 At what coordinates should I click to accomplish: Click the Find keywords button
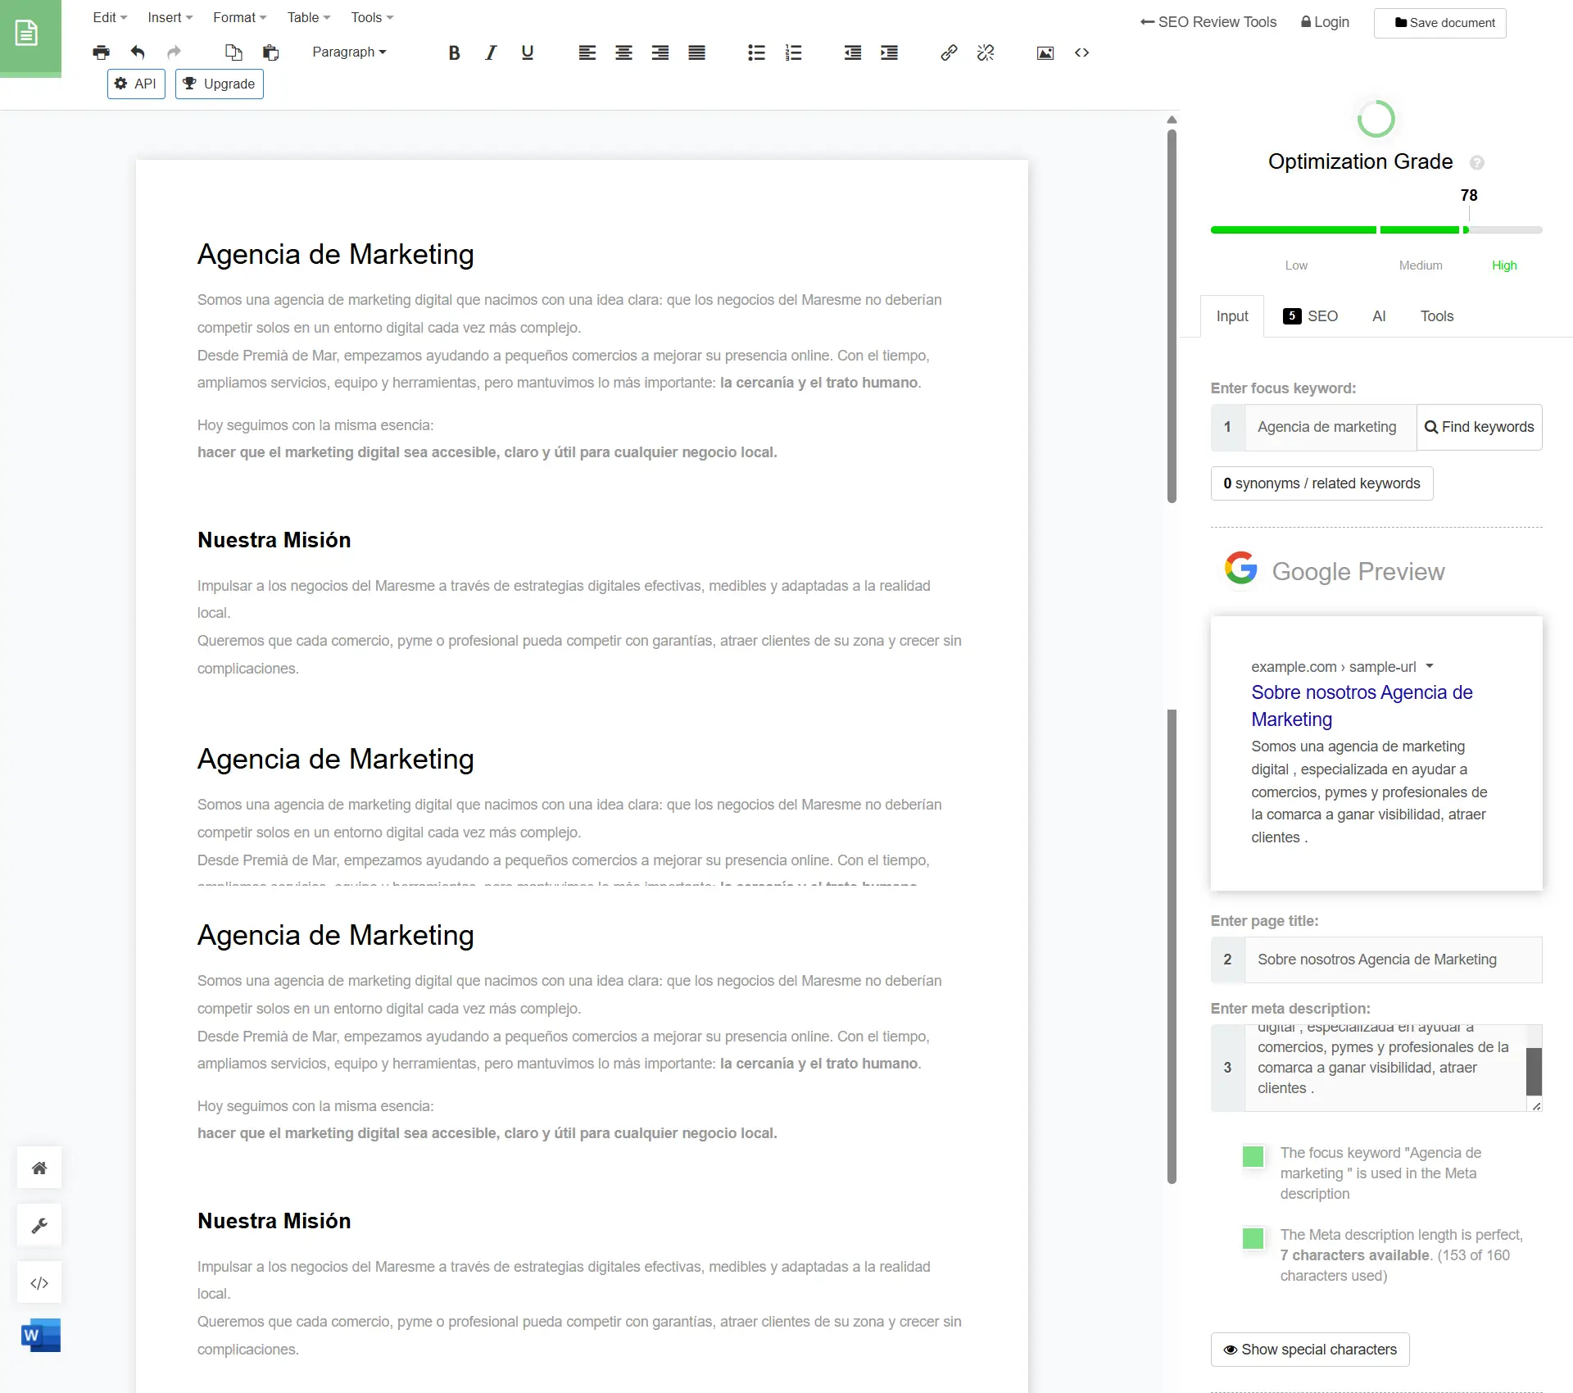click(x=1479, y=427)
